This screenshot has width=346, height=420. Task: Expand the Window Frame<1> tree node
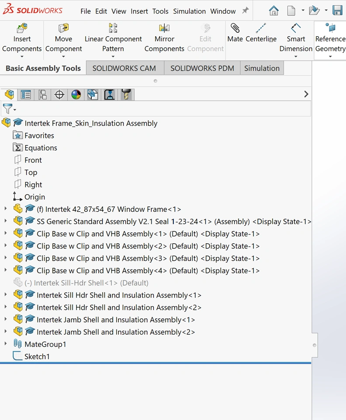[5, 208]
